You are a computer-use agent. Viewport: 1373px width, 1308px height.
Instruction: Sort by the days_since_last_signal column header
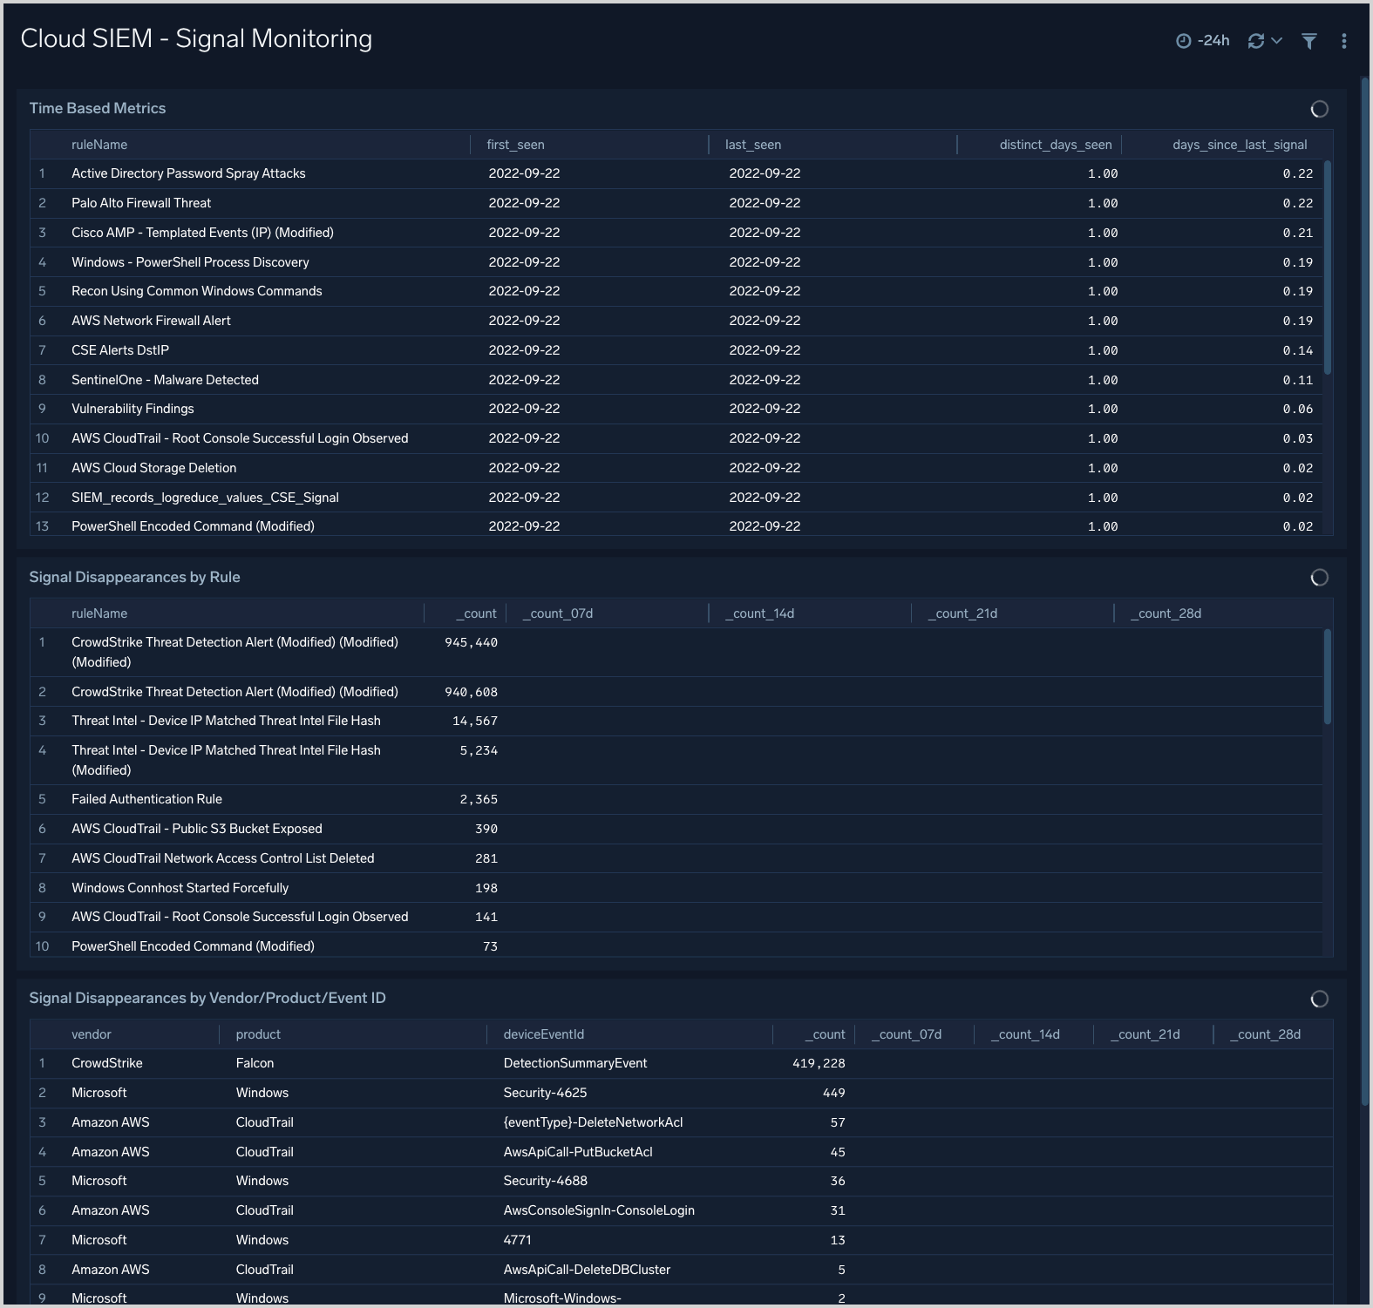pos(1239,145)
